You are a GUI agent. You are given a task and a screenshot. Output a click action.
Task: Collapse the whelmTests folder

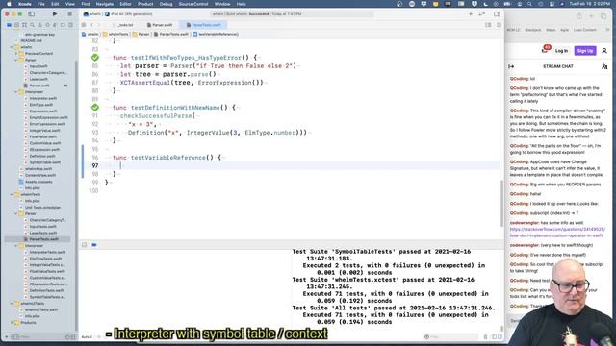(12, 194)
